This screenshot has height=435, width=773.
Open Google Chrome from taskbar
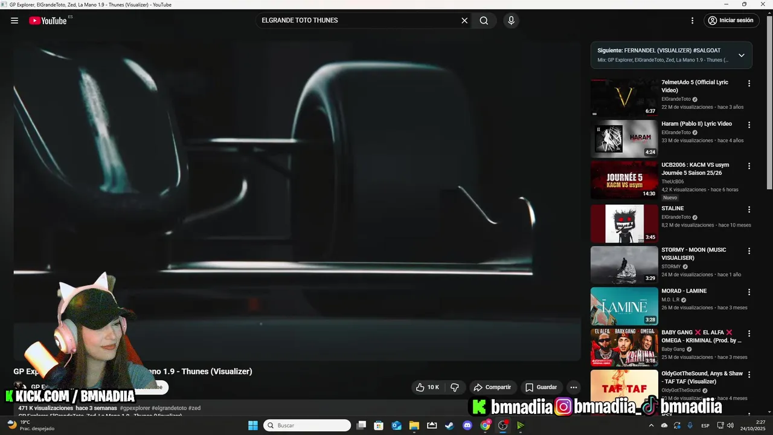coord(486,425)
